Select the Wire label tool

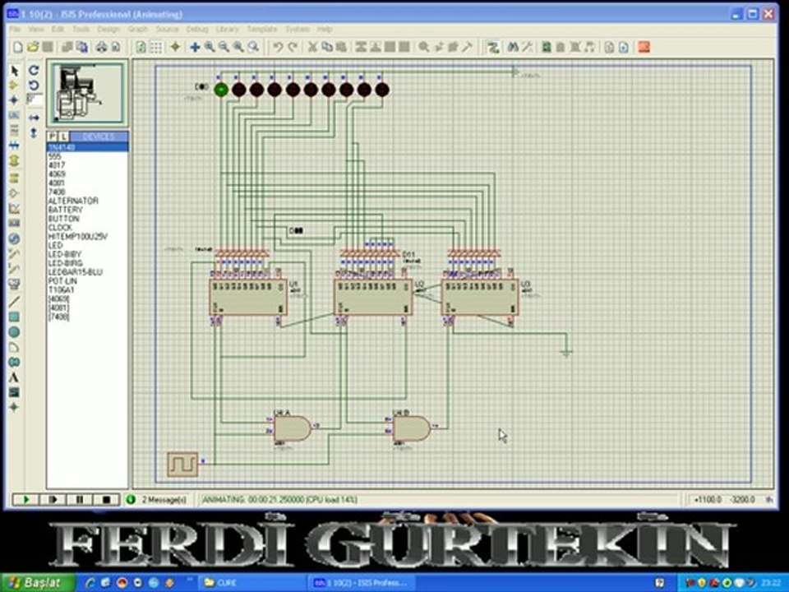point(14,115)
